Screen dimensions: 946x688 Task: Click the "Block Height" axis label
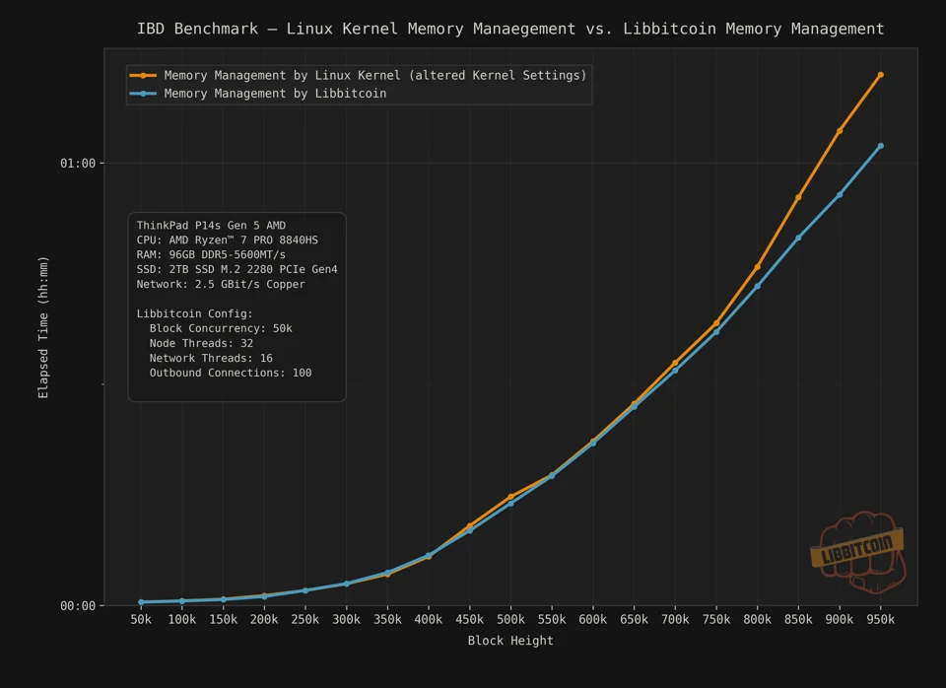(x=510, y=641)
